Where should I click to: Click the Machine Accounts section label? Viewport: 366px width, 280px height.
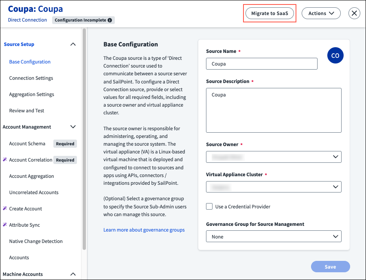23,274
